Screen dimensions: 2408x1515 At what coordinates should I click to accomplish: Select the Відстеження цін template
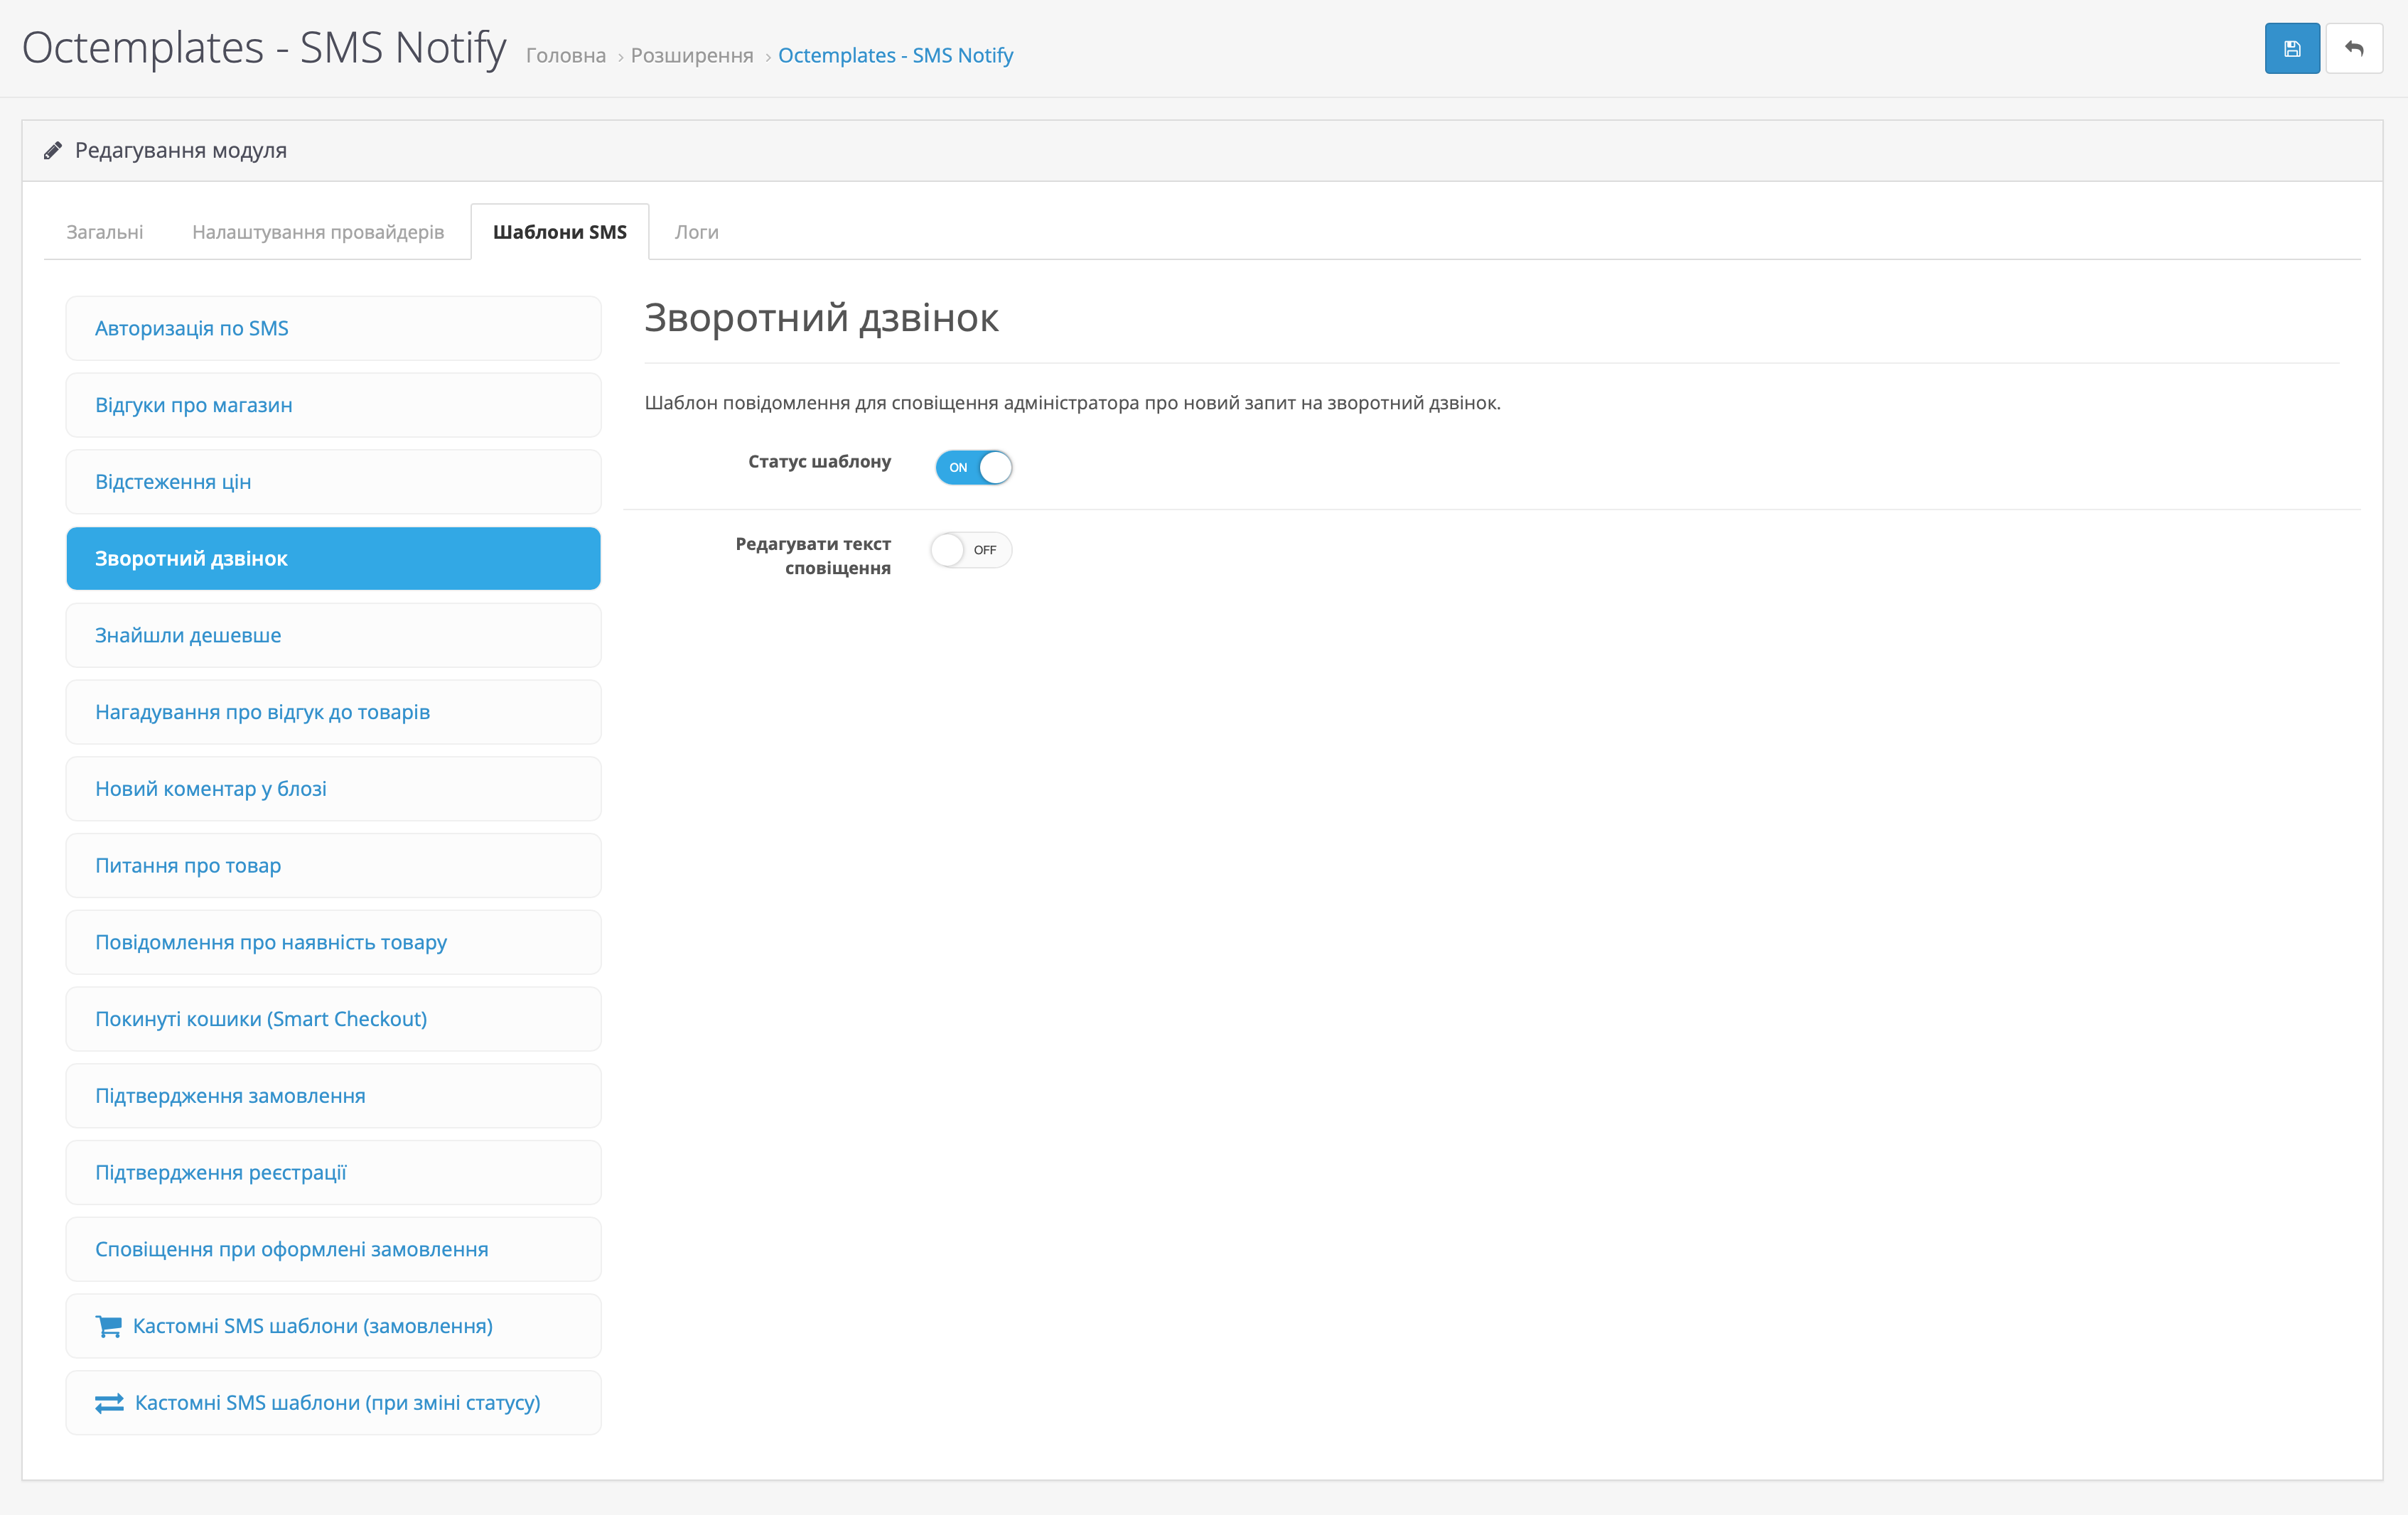pyautogui.click(x=333, y=482)
